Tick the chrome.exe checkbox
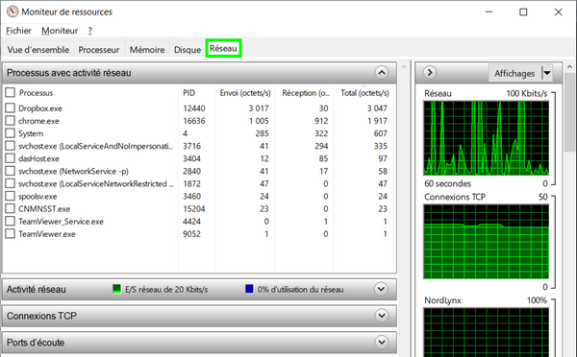Screen dimensions: 577x357 click(10, 121)
